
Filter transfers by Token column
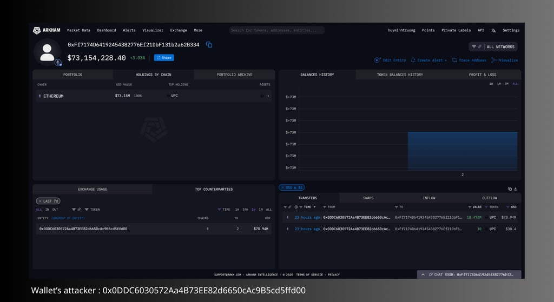coord(486,207)
